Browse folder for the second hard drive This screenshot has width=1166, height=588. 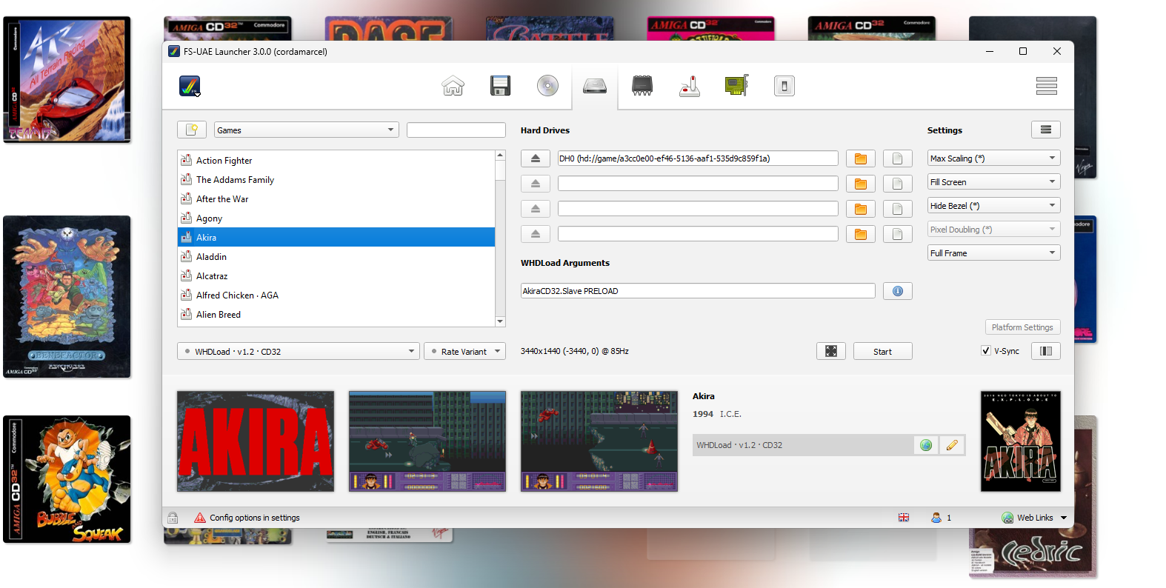860,184
